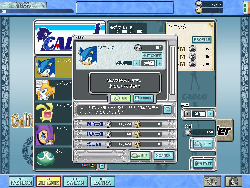Click the SC coin icon in the top bar

pos(199,10)
